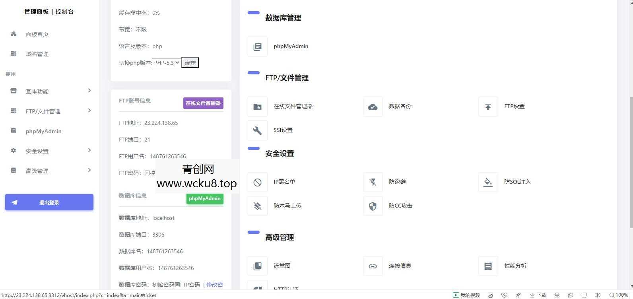
Task: Open the 防盗链 icon tile
Action: (x=373, y=182)
